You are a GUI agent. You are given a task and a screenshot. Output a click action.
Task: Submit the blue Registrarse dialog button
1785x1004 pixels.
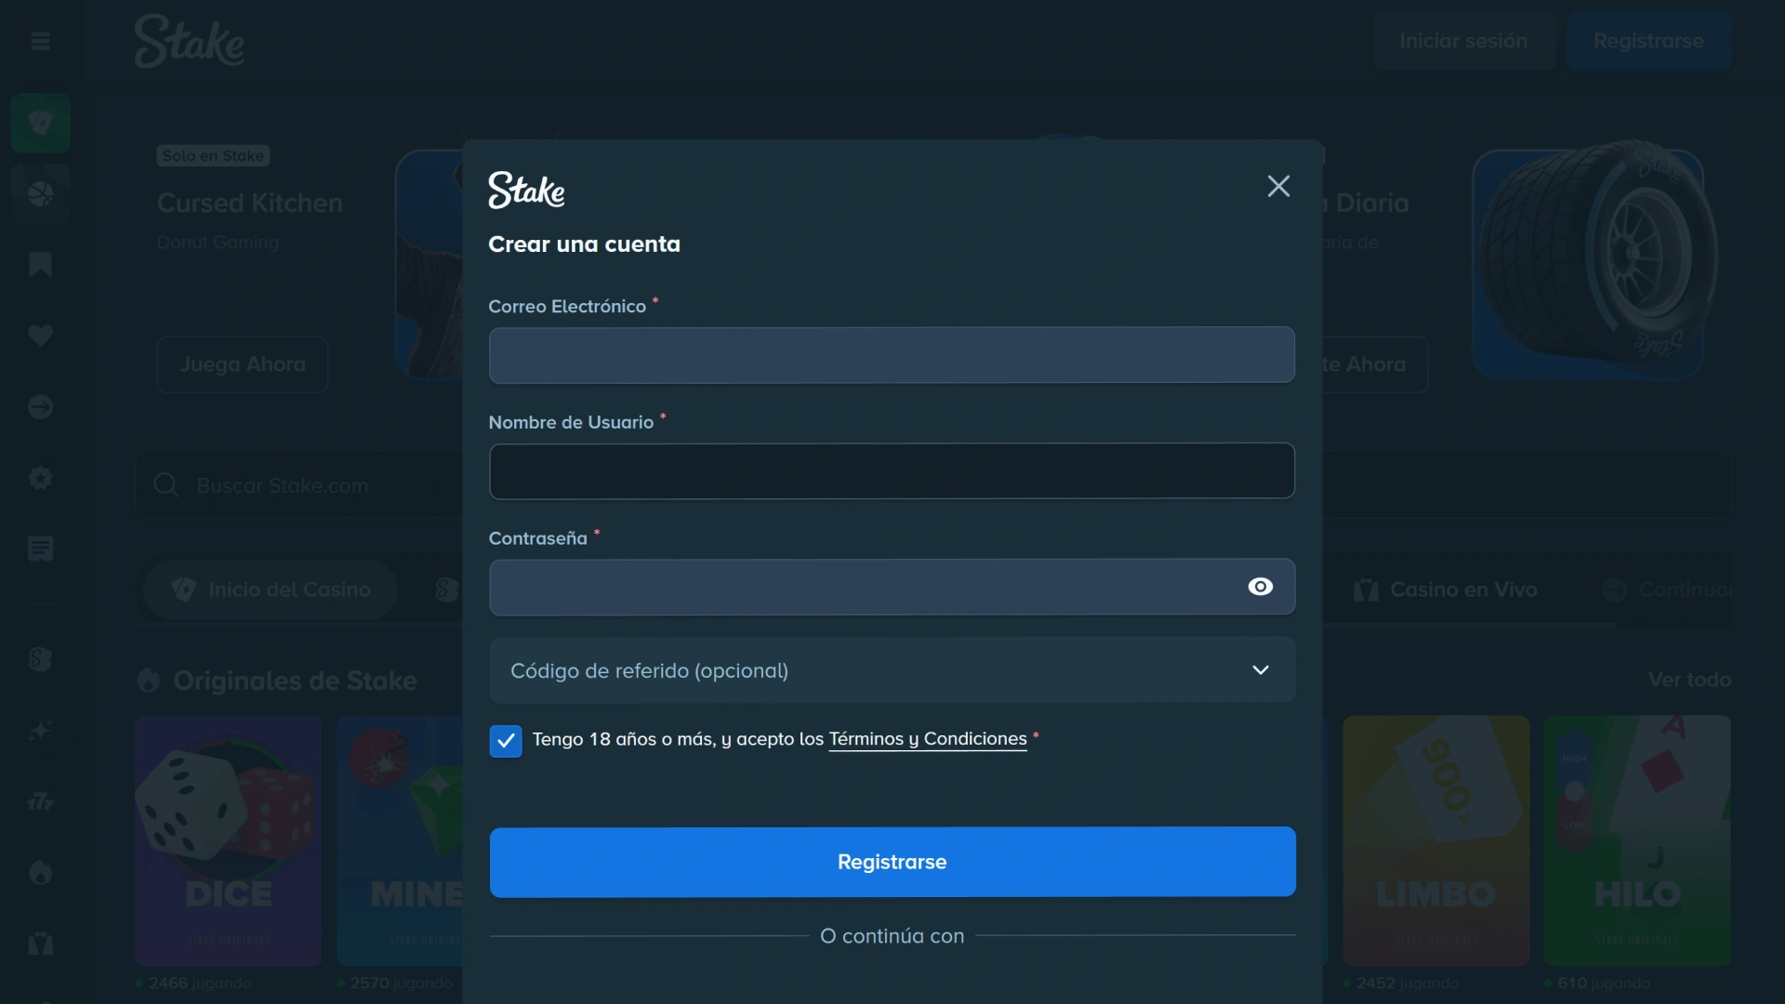click(x=892, y=862)
